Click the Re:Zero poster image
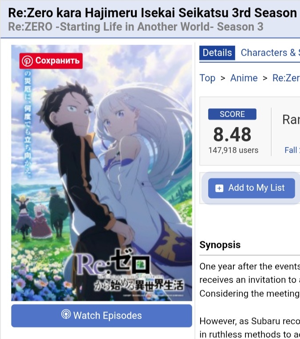300x339 pixels. coord(102,173)
